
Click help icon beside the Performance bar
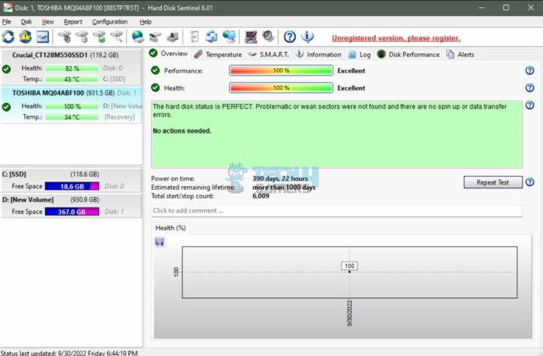(x=529, y=70)
